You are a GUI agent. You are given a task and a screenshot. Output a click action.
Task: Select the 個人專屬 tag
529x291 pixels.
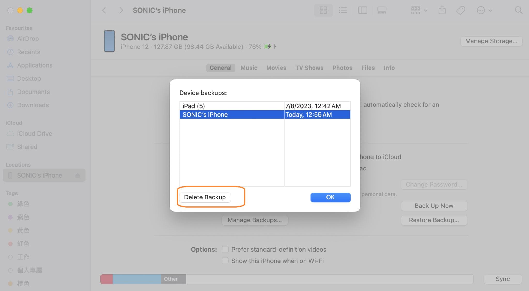(29, 270)
